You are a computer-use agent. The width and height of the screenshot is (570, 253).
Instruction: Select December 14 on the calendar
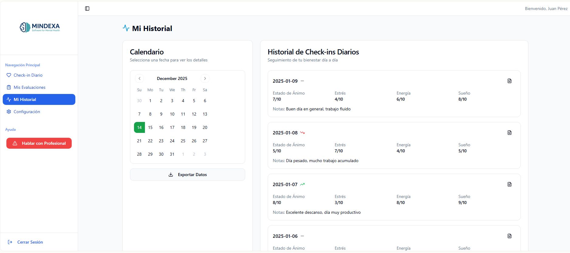[x=139, y=127]
